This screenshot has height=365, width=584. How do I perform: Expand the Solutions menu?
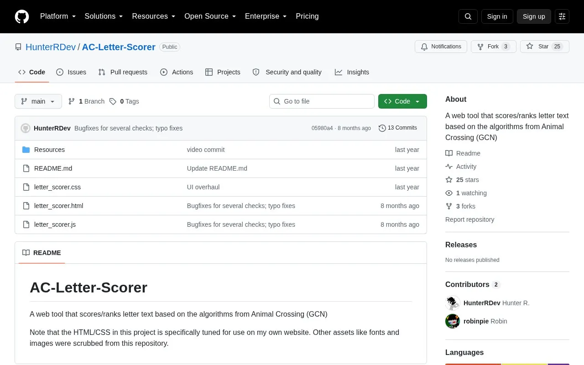(104, 16)
